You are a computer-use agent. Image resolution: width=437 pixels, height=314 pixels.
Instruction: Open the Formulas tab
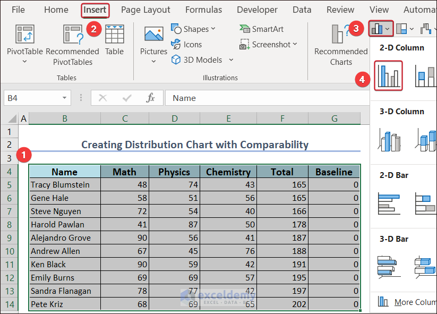click(x=203, y=10)
